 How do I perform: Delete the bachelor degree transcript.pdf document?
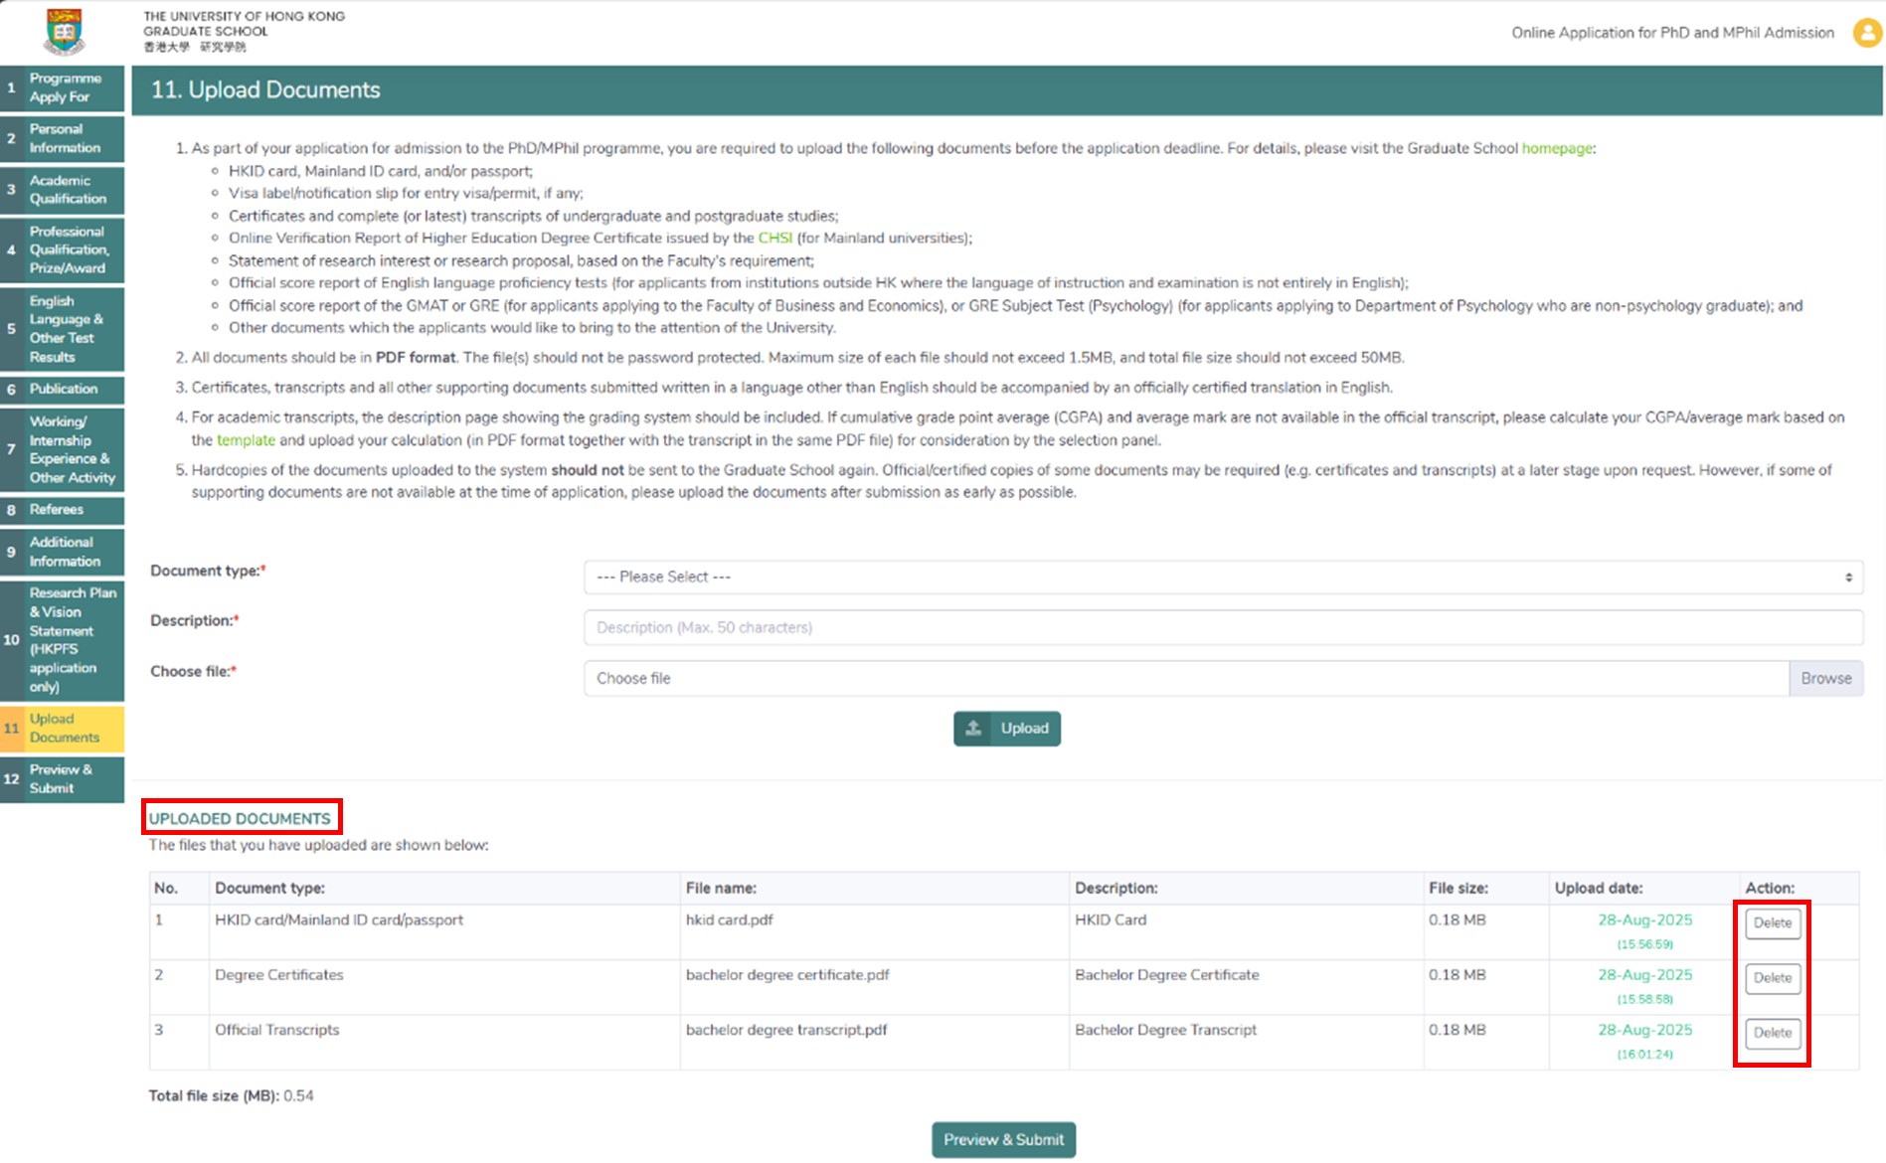tap(1773, 1033)
